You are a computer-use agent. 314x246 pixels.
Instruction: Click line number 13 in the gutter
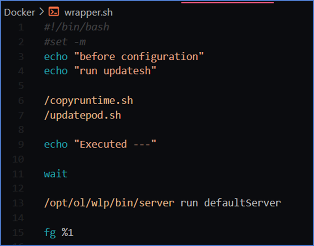(19, 203)
